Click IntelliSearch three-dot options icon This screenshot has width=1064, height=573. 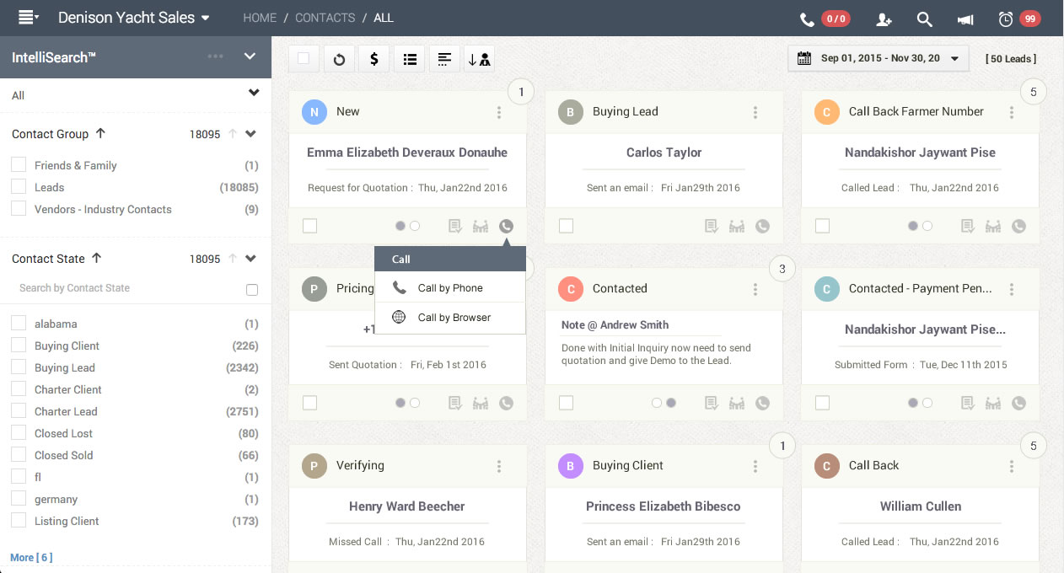pyautogui.click(x=216, y=56)
